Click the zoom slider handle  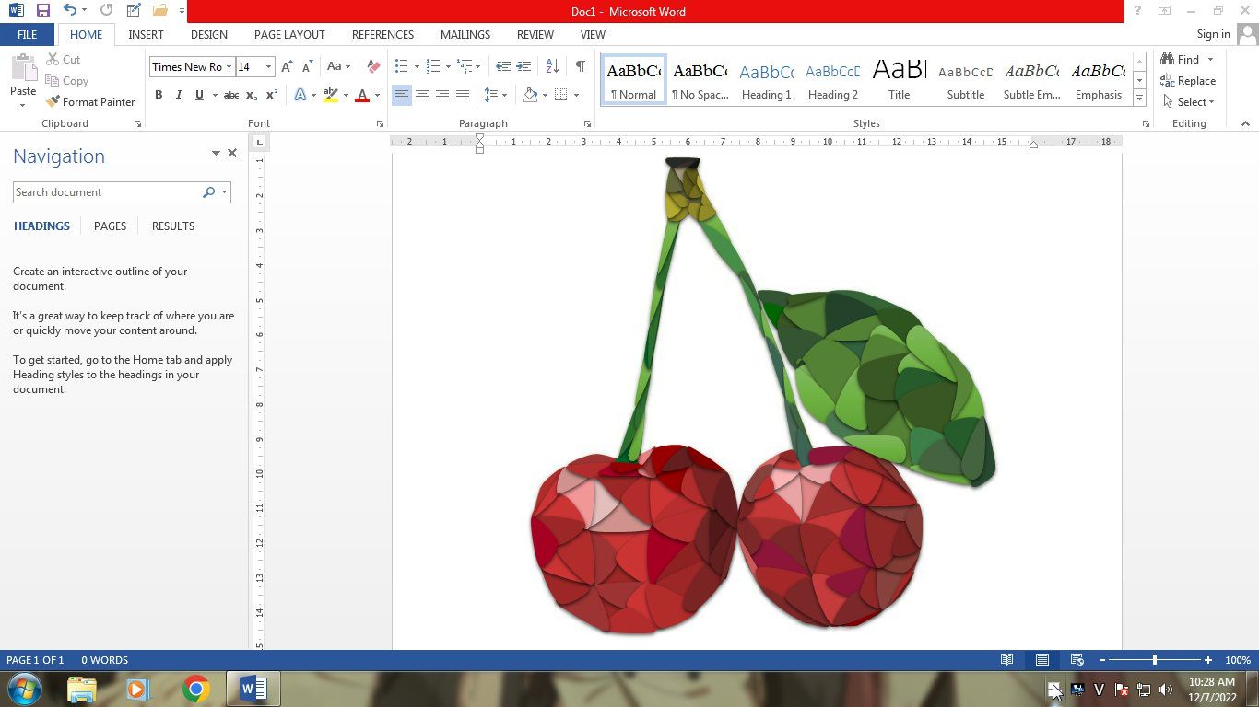[1155, 660]
